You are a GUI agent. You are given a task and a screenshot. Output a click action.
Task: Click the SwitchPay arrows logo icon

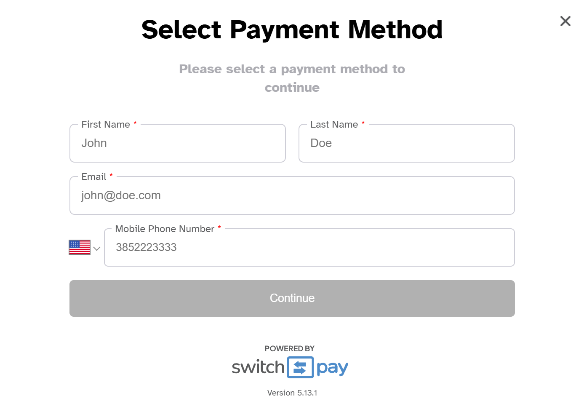(x=300, y=367)
